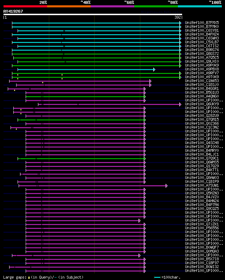Select the UniRef100_A7SUW1 entry text
The height and width of the screenshot is (280, 225).
(202, 186)
